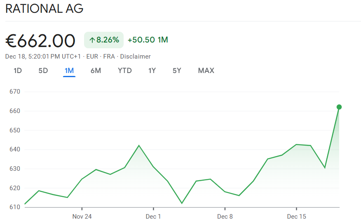This screenshot has width=361, height=224.
Task: Click the RATIONAL AG heading
Action: pos(45,9)
